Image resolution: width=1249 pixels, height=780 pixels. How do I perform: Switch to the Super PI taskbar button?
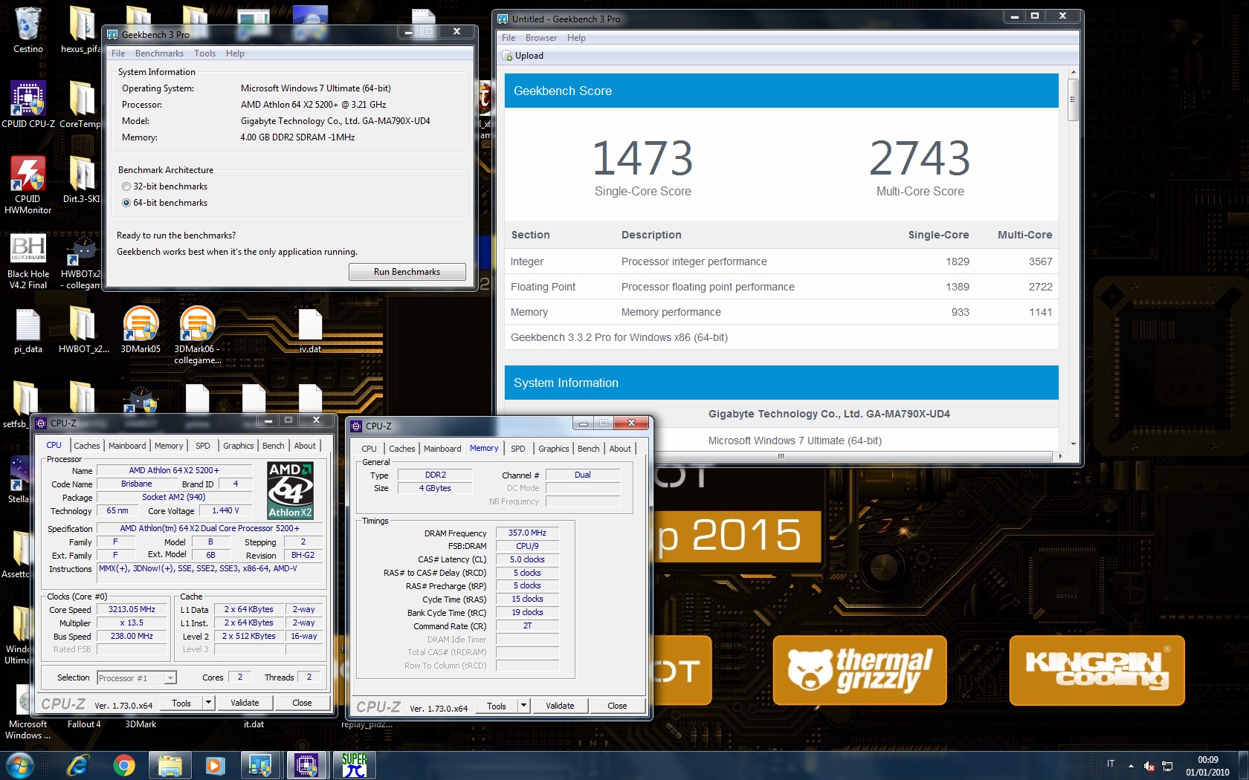pos(354,765)
